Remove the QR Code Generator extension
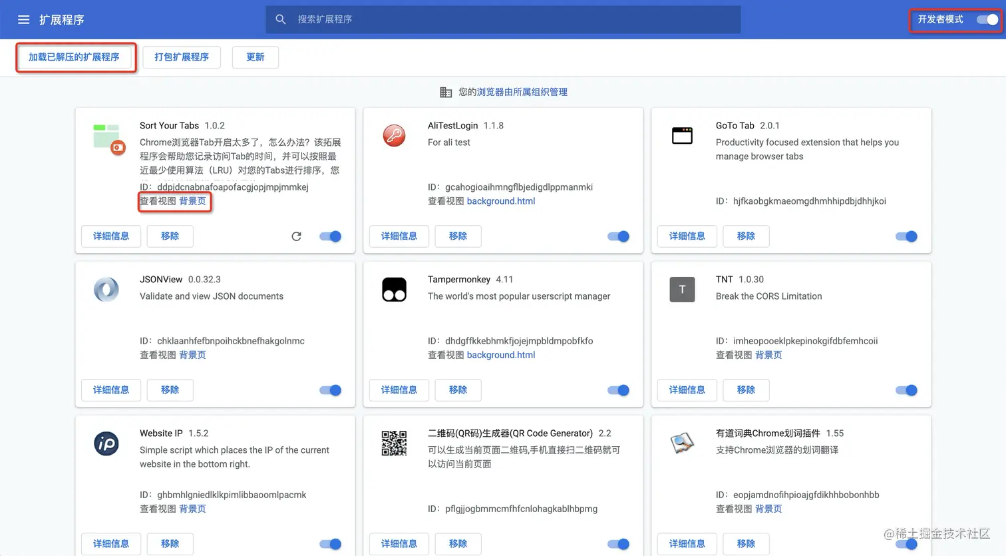The height and width of the screenshot is (556, 1006). (x=458, y=544)
